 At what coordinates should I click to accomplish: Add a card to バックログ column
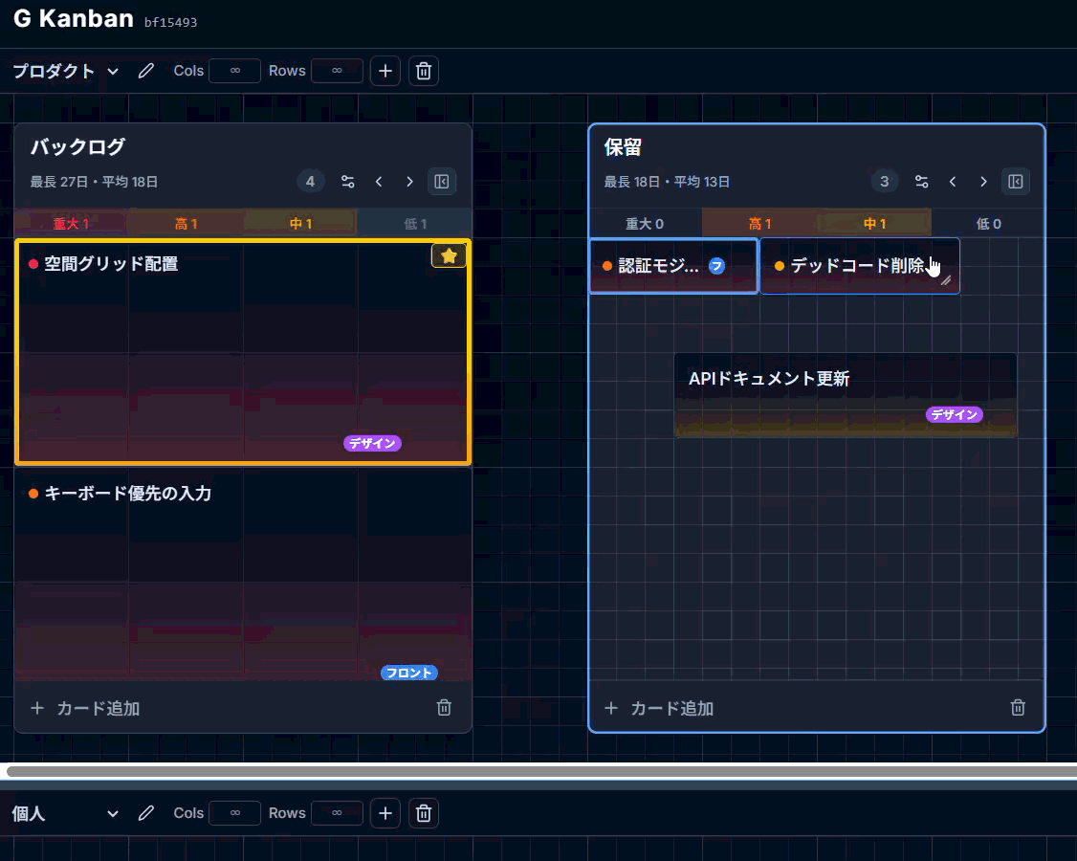coord(85,709)
